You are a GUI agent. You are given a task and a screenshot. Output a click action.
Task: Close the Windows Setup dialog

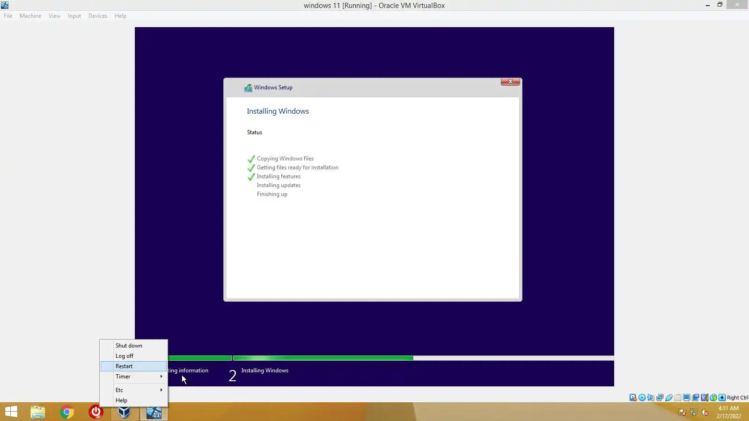[510, 82]
